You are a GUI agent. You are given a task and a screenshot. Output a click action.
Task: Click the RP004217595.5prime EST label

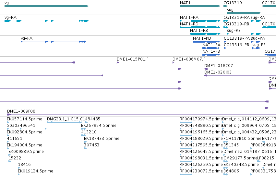(x=201, y=145)
